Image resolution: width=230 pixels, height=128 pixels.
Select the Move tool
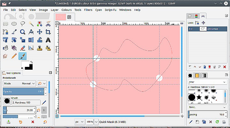coord(40,32)
